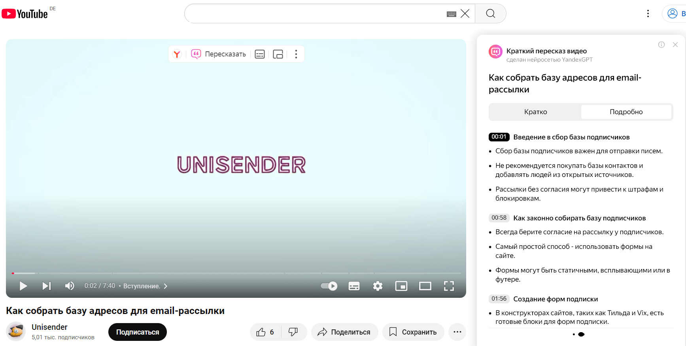Image resolution: width=686 pixels, height=346 pixels.
Task: Click the pink summary panel logo icon
Action: (x=495, y=51)
